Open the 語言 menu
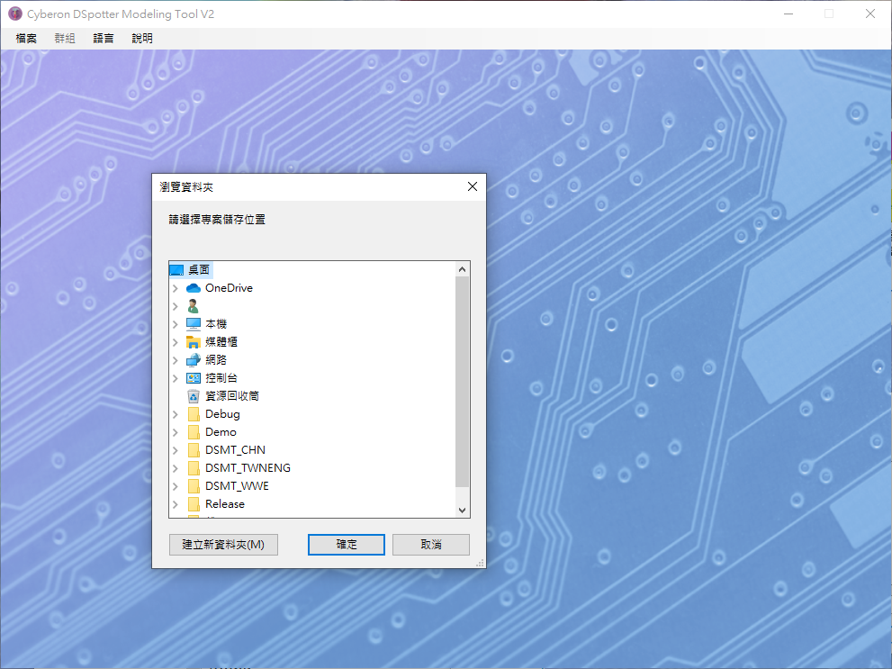This screenshot has width=892, height=669. [104, 38]
